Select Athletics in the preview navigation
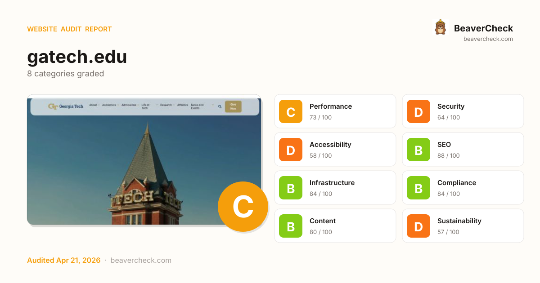 tap(182, 105)
